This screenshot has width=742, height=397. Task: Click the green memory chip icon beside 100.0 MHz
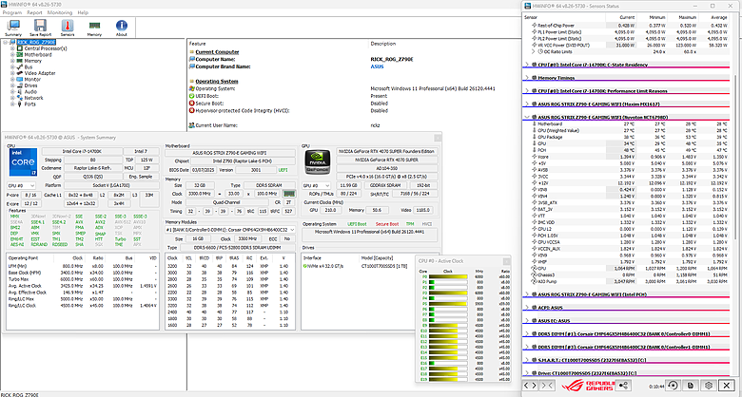(x=287, y=194)
